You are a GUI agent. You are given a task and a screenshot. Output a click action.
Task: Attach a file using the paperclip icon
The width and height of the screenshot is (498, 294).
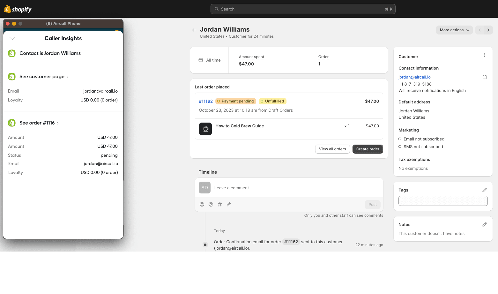(x=229, y=204)
